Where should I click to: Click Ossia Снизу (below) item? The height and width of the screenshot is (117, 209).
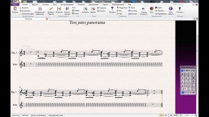pos(75,13)
